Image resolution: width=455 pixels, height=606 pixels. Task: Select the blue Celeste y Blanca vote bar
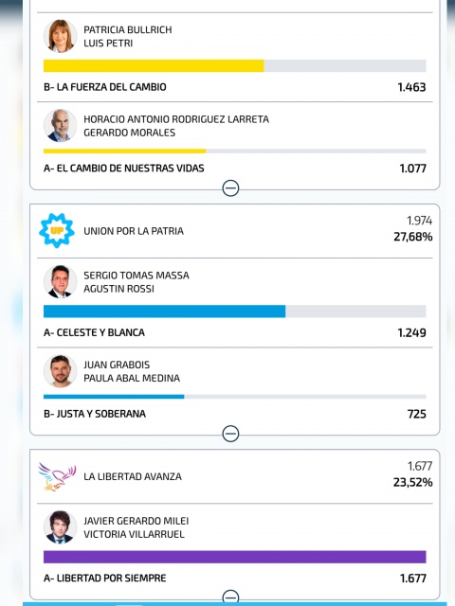234,312
